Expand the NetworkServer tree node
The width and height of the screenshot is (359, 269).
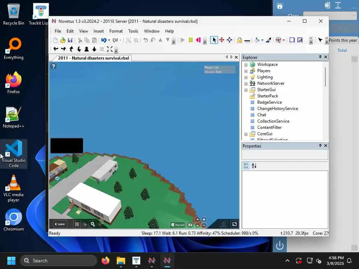pos(246,84)
